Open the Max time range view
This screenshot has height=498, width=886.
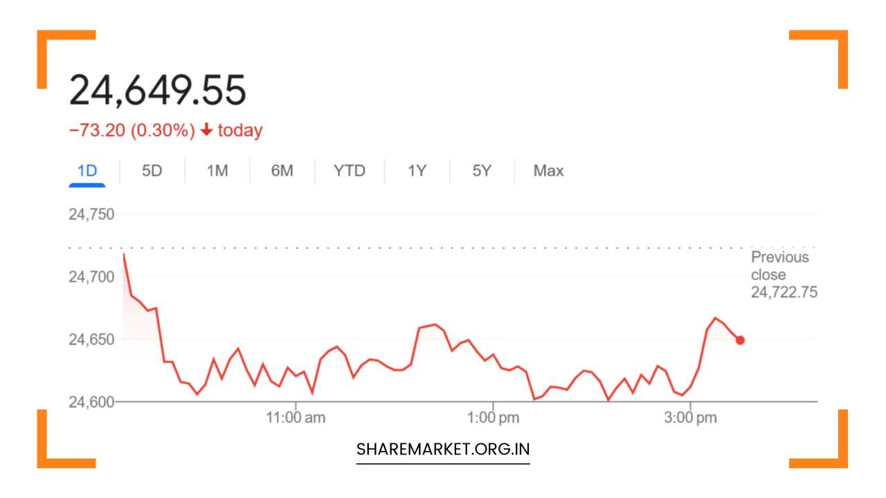[x=548, y=171]
